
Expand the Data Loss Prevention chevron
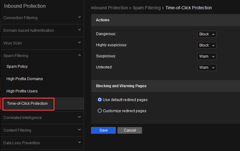[x=79, y=142]
